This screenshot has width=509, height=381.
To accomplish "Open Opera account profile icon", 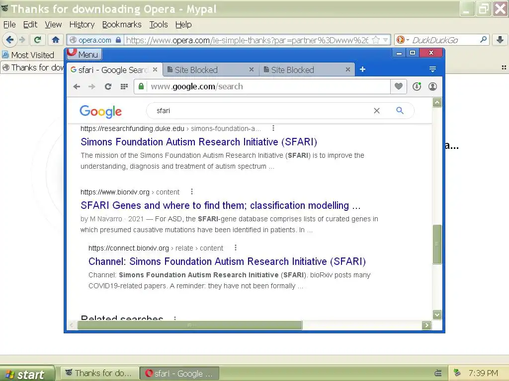I will (x=432, y=86).
